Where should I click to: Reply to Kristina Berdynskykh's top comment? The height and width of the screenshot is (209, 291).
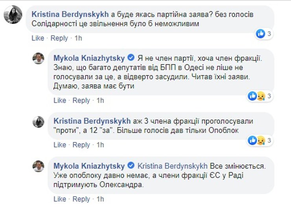coord(59,38)
